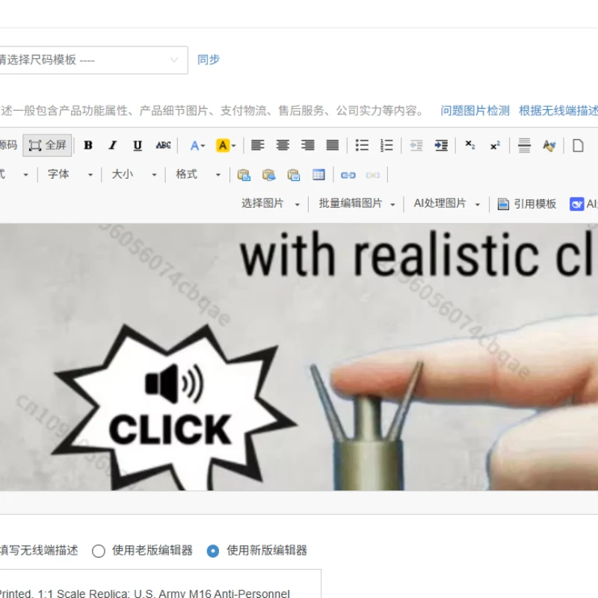Insert table icon
This screenshot has width=598, height=598.
[318, 175]
